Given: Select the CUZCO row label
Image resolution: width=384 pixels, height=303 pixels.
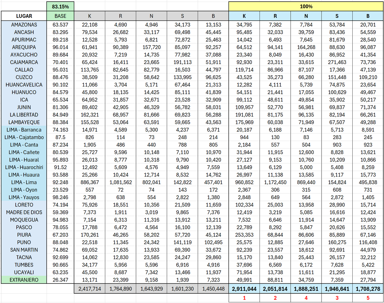Looking at the screenshot, I should (24, 77).
